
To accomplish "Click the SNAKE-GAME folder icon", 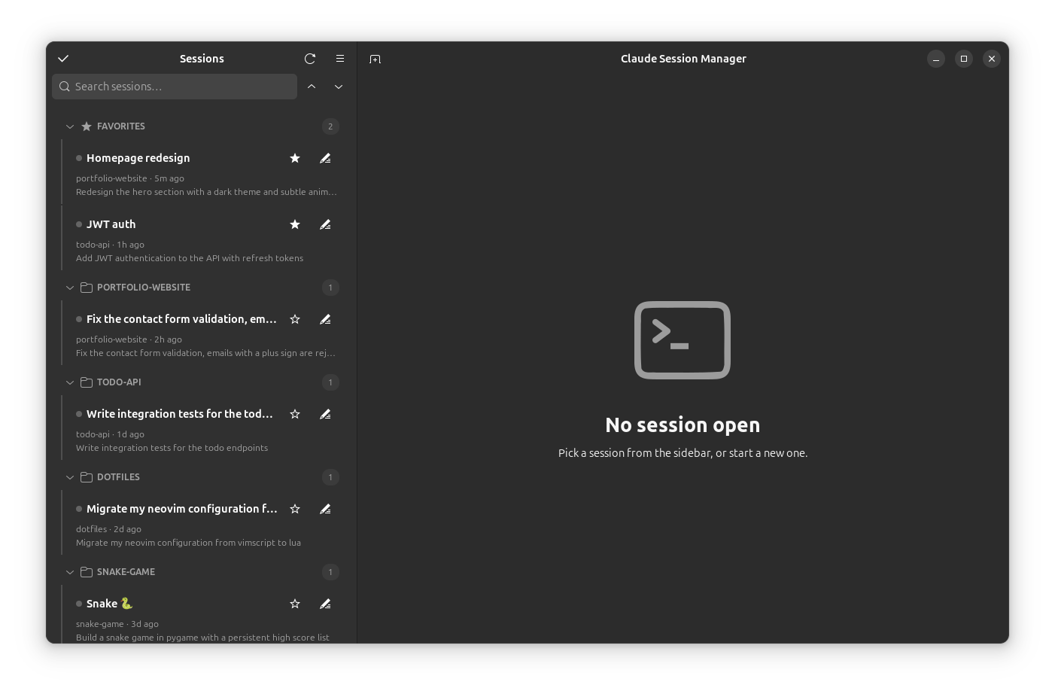I will point(87,572).
